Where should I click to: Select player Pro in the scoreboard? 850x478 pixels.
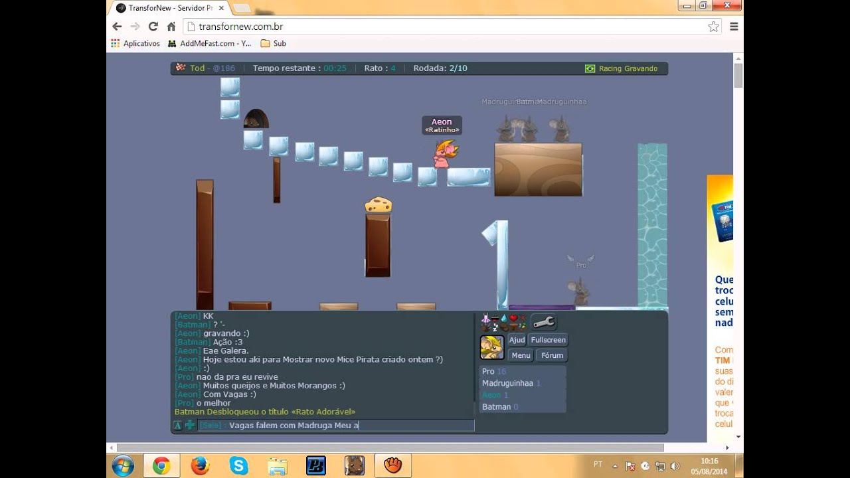pyautogui.click(x=523, y=371)
